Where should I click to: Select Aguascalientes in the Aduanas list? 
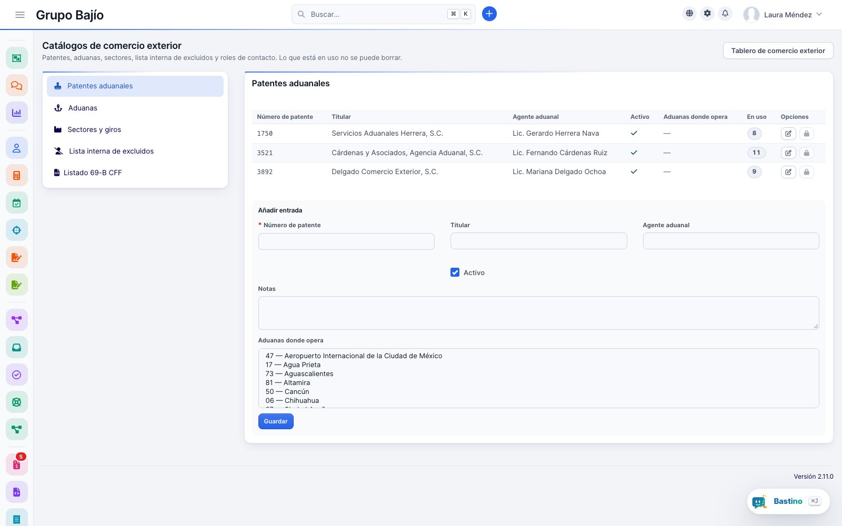299,374
